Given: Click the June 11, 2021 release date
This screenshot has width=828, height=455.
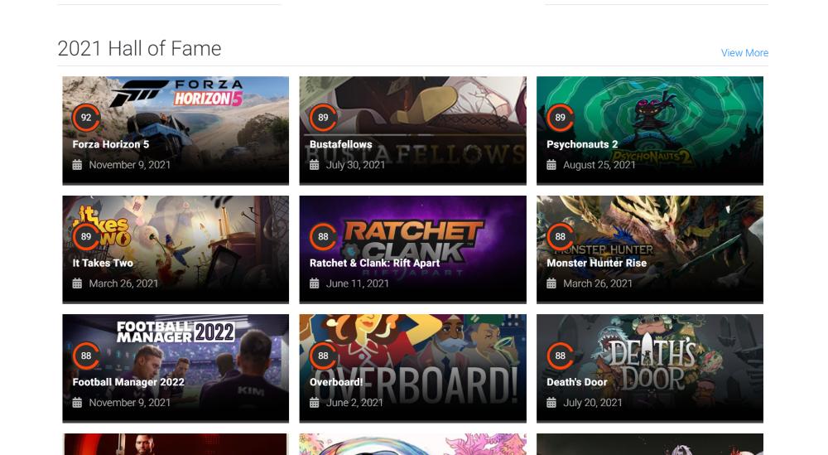Looking at the screenshot, I should (358, 283).
